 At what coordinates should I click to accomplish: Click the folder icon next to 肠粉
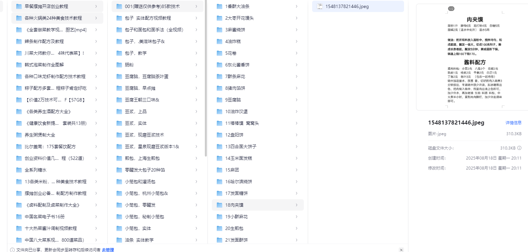click(119, 65)
